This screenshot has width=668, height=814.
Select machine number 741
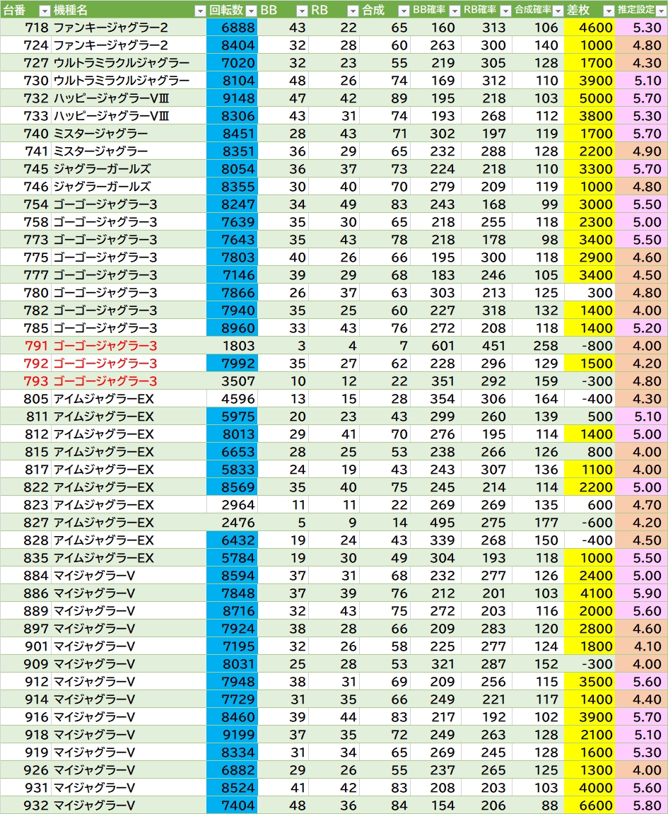point(25,151)
